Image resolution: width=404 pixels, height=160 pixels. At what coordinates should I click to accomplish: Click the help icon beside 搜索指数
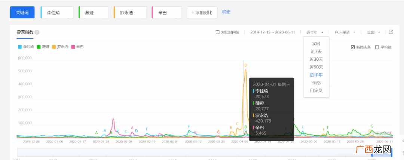37,33
